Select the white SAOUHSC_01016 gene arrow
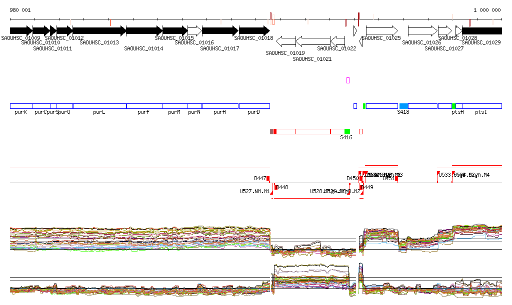Screen dimensions: 512x305 (x=194, y=31)
